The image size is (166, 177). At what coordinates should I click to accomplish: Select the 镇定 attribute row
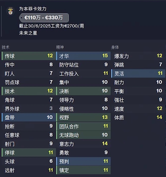point(84,170)
